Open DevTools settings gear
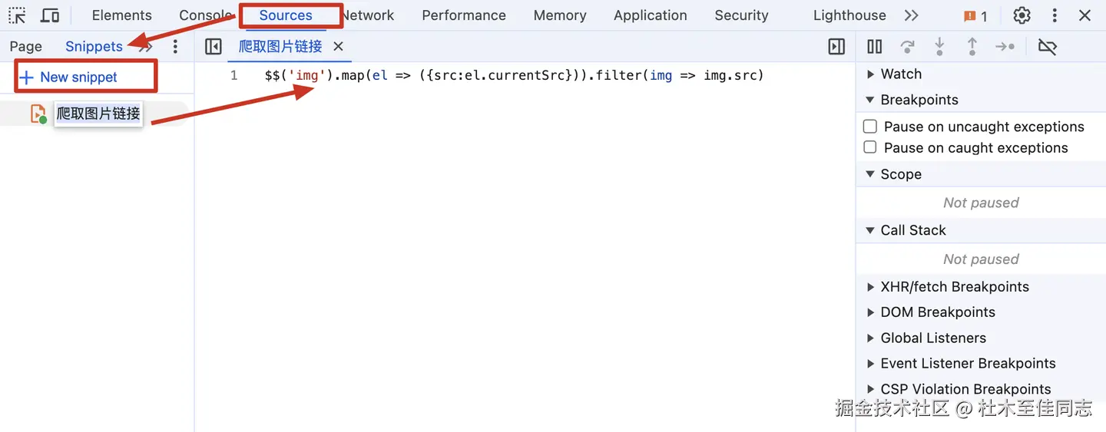This screenshot has width=1106, height=432. (x=1022, y=15)
